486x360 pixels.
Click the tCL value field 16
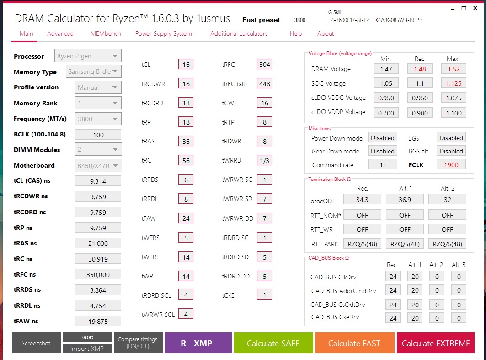click(x=186, y=64)
